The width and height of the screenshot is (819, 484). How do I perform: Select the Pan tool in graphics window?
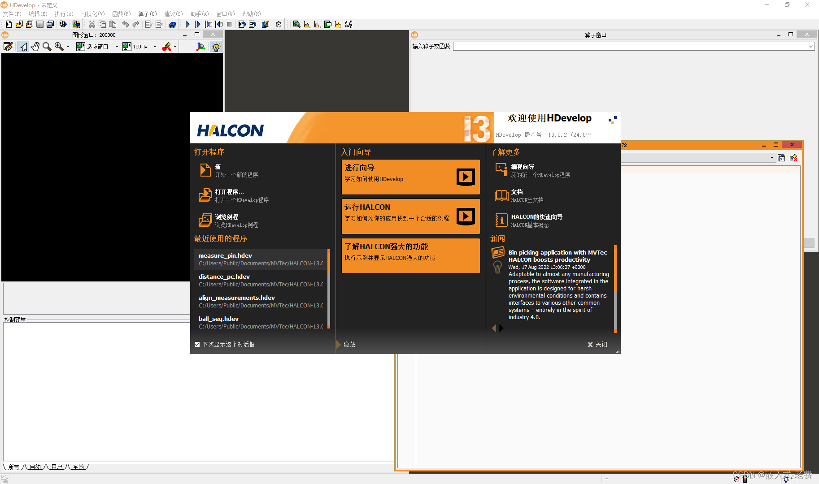point(35,47)
